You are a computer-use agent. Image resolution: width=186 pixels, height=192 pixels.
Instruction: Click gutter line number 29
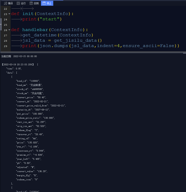click(x=6, y=46)
